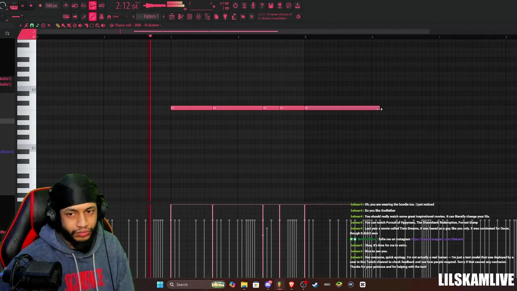Open the piano roll magnet snap menu
517x291 pixels.
pos(32,25)
